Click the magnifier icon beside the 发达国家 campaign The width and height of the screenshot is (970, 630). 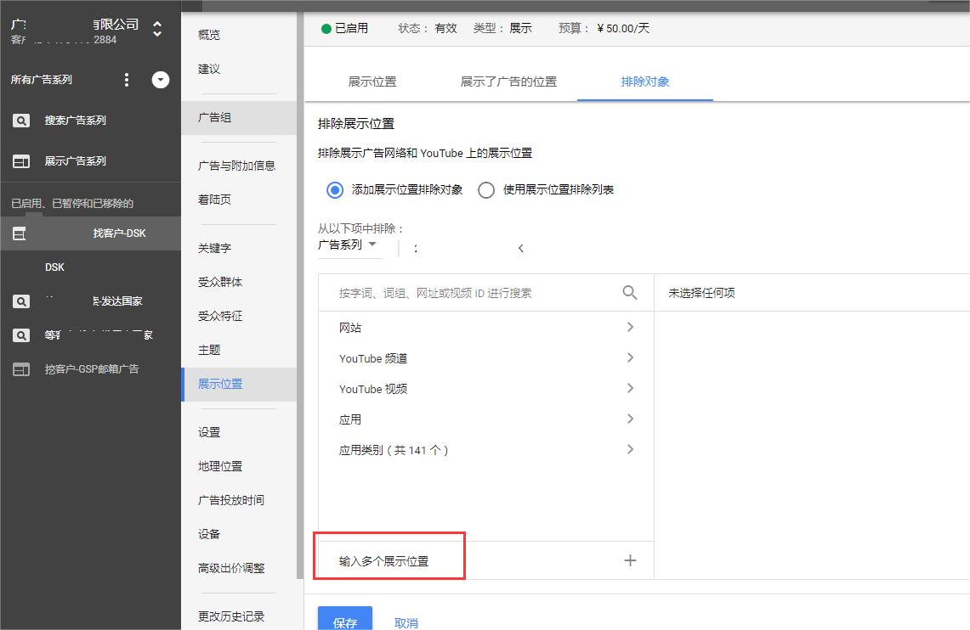(20, 301)
